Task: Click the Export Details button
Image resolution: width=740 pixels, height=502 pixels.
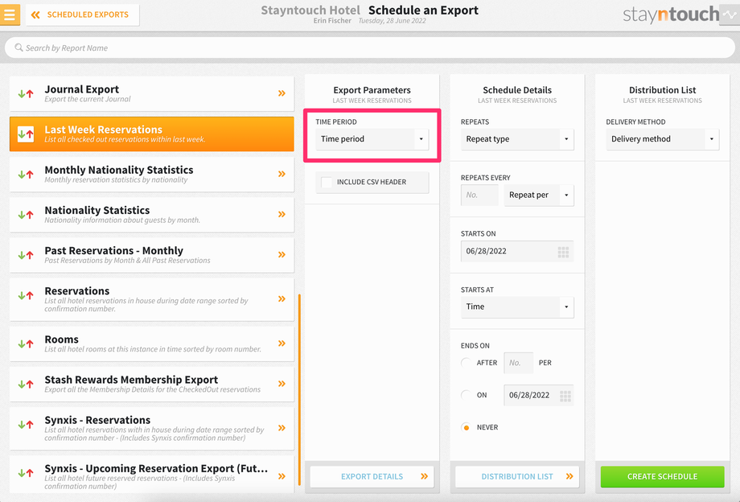Action: click(x=372, y=476)
